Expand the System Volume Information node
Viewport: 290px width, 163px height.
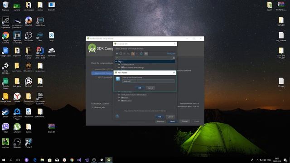119,95
